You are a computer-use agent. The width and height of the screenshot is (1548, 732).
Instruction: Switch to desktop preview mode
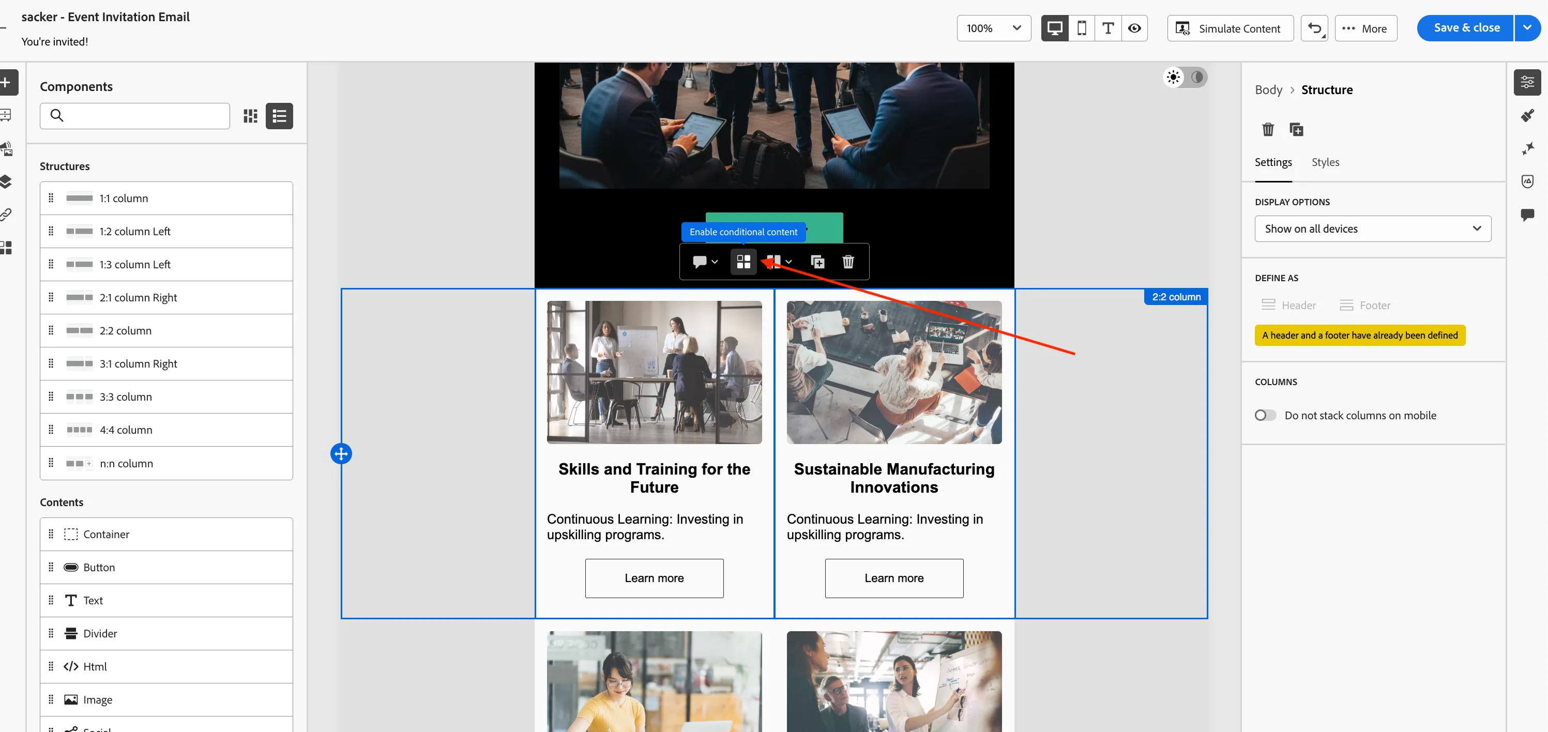coord(1055,28)
